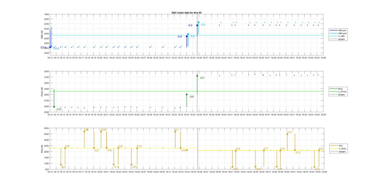Click the '629' roll data label

coord(120,146)
